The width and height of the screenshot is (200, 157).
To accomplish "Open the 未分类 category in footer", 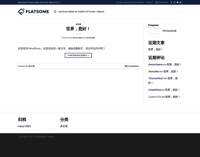I will (x=64, y=126).
